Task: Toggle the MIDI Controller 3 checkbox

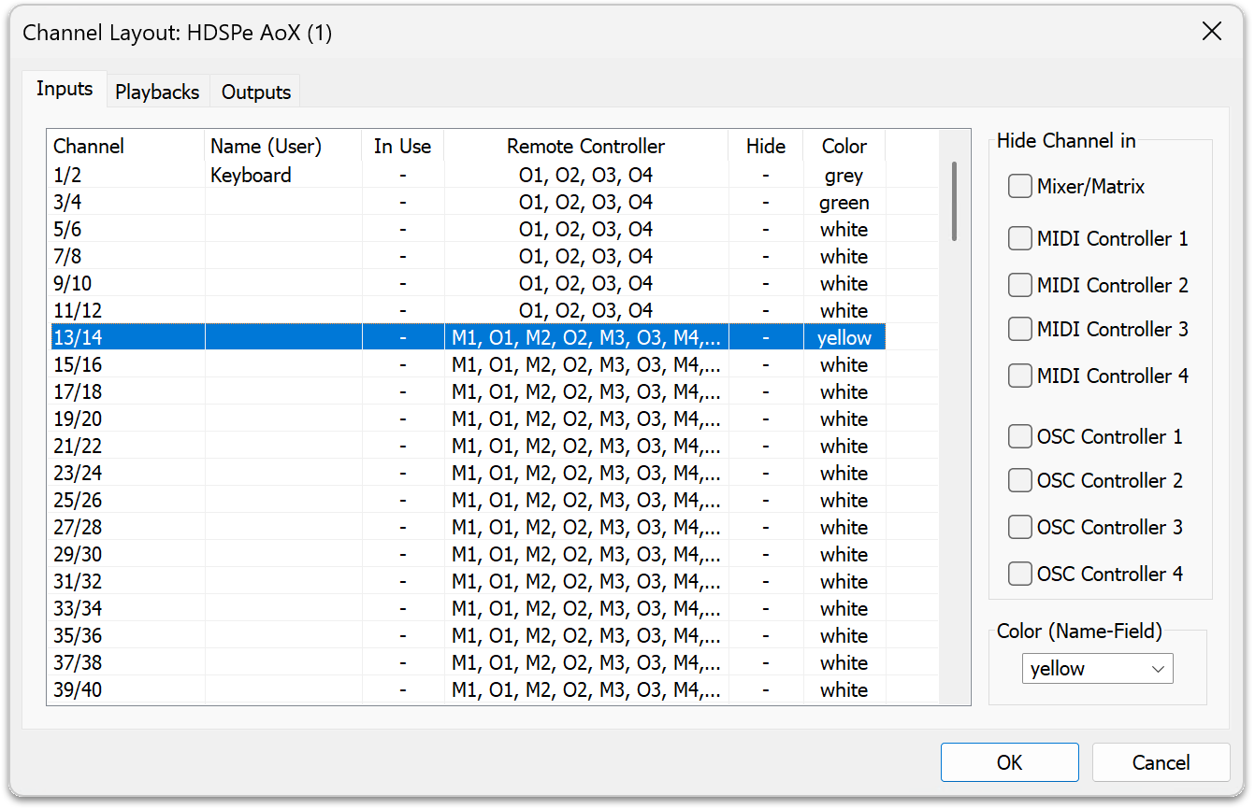Action: [1020, 330]
